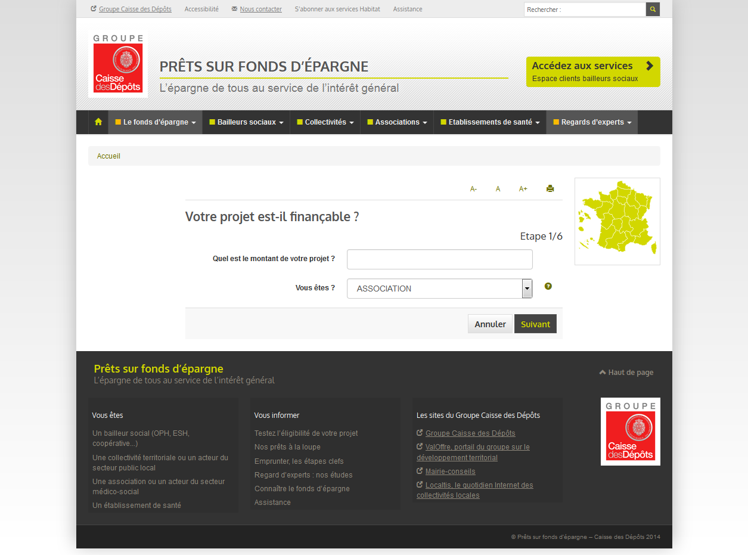Image resolution: width=748 pixels, height=555 pixels.
Task: Click the home icon in navigation bar
Action: point(98,122)
